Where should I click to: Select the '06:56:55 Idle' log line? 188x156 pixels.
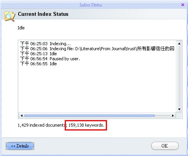click(38, 64)
